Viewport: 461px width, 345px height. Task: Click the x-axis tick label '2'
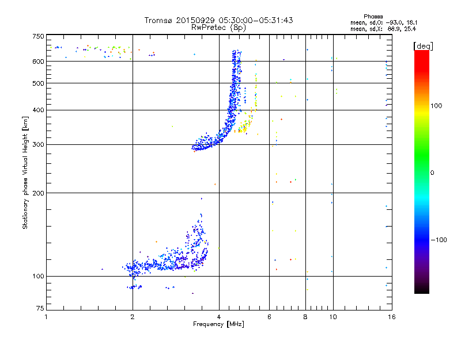[x=133, y=317]
